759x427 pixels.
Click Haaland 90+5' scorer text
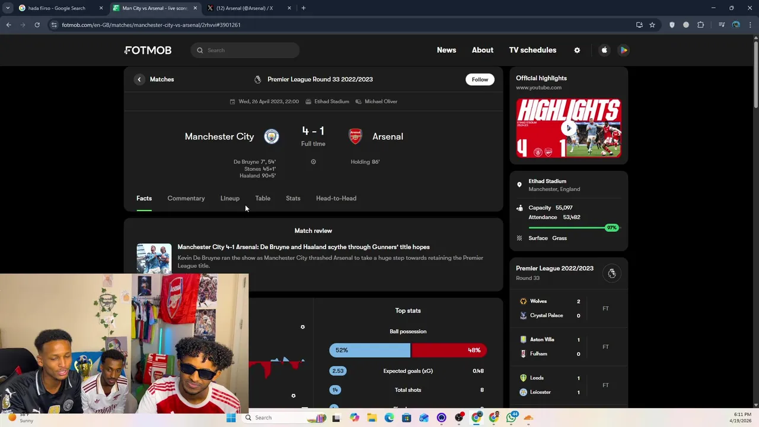[x=257, y=176]
